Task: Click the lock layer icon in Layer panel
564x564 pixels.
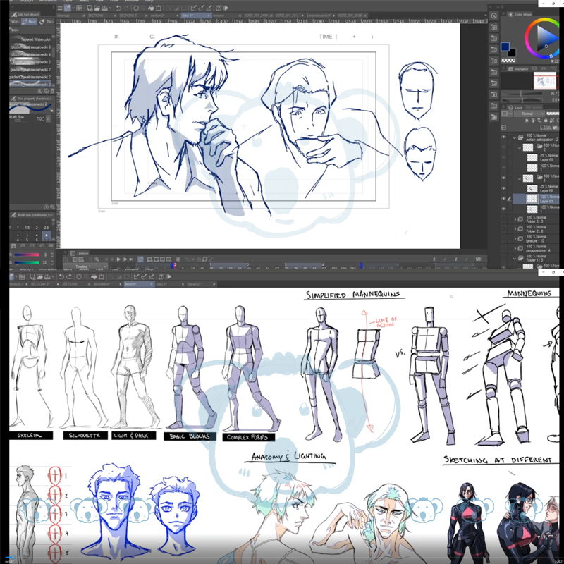Action: pos(546,120)
